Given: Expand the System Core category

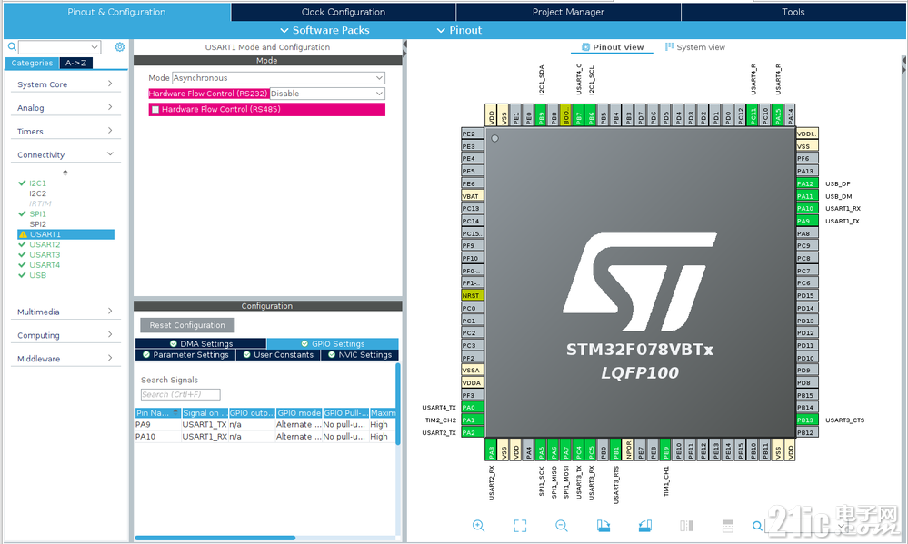Looking at the screenshot, I should pos(65,84).
